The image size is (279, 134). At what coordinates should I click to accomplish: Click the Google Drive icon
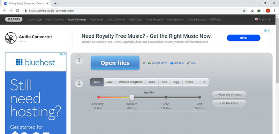pos(150,63)
